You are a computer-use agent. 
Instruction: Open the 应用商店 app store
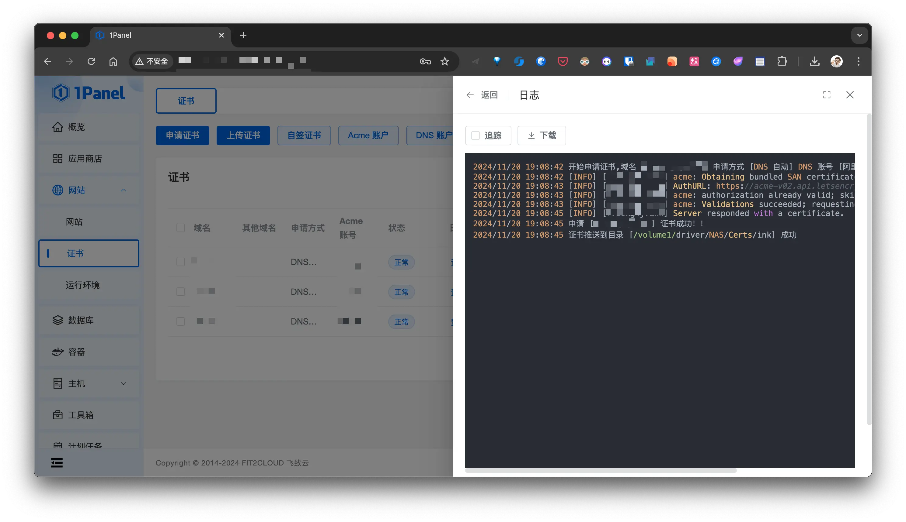[85, 158]
